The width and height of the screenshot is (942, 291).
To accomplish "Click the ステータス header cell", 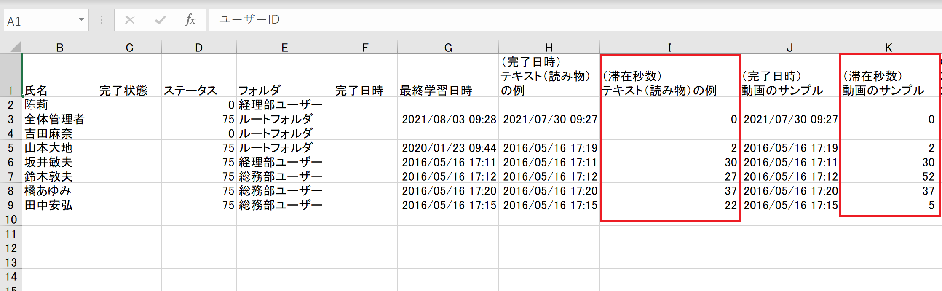I will click(x=199, y=75).
